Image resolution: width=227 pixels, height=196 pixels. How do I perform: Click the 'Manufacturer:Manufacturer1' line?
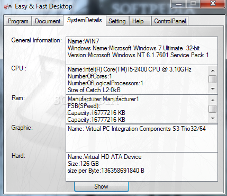point(103,99)
